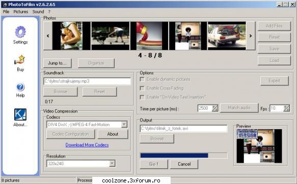Open Help with the question mark icon

coord(20,87)
